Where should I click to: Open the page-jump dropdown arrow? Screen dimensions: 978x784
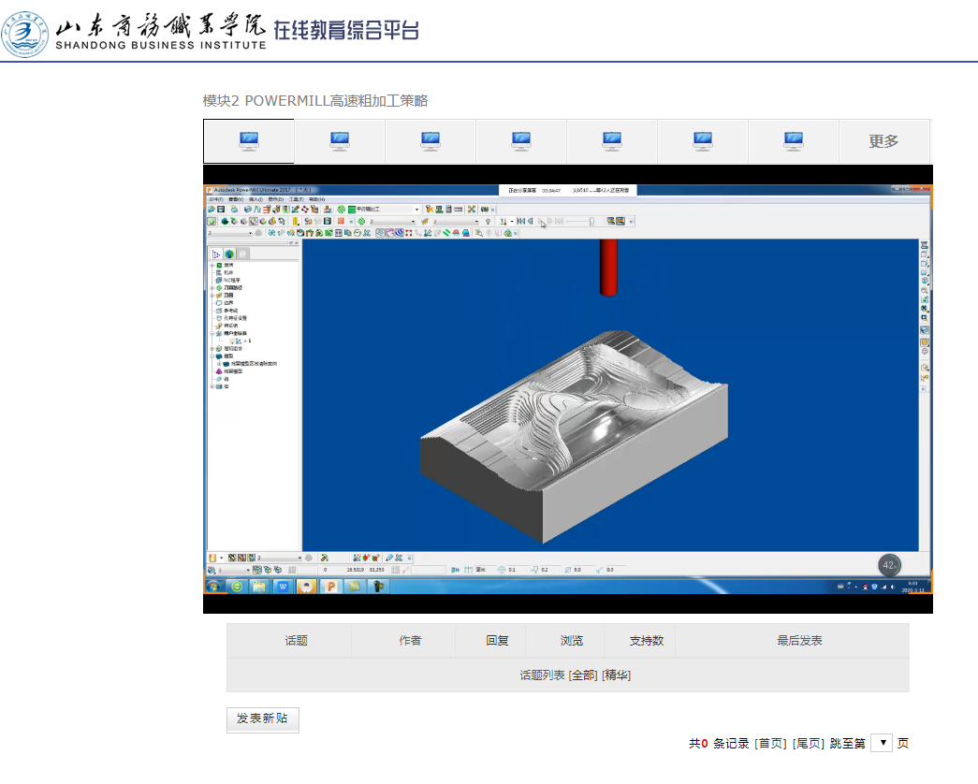point(881,743)
